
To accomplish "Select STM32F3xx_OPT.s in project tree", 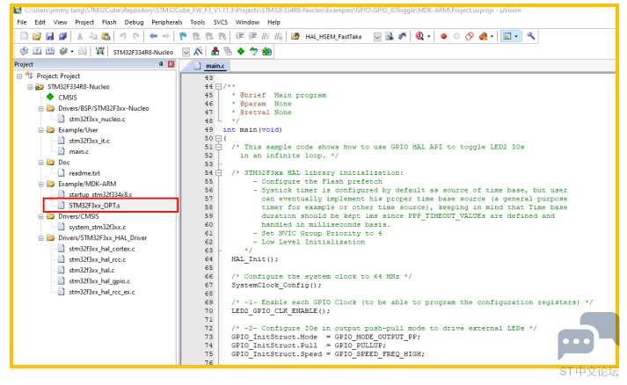I will click(94, 206).
